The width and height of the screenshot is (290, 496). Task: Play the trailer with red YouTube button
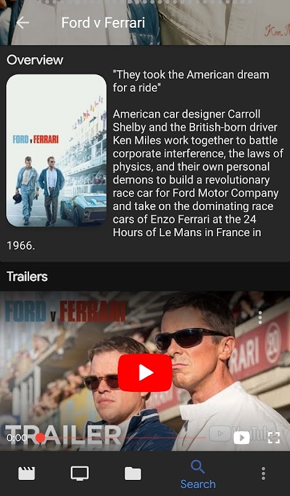[145, 373]
